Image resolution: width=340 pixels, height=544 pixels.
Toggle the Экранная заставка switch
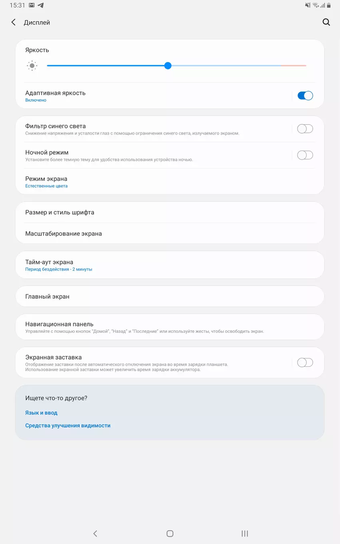[x=305, y=362]
